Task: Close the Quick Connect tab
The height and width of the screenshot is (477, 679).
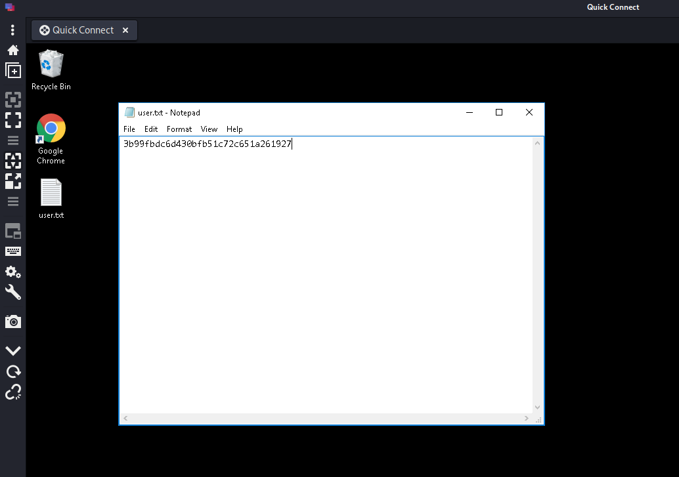Action: (x=125, y=30)
